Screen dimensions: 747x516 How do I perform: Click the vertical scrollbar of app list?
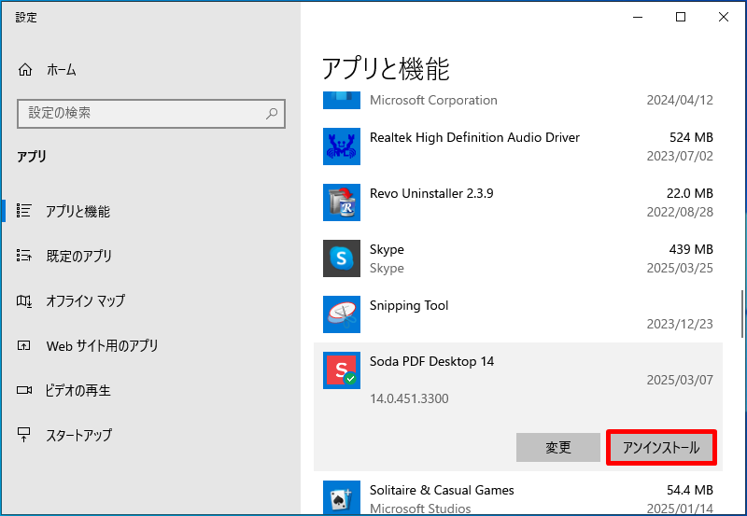pyautogui.click(x=742, y=314)
